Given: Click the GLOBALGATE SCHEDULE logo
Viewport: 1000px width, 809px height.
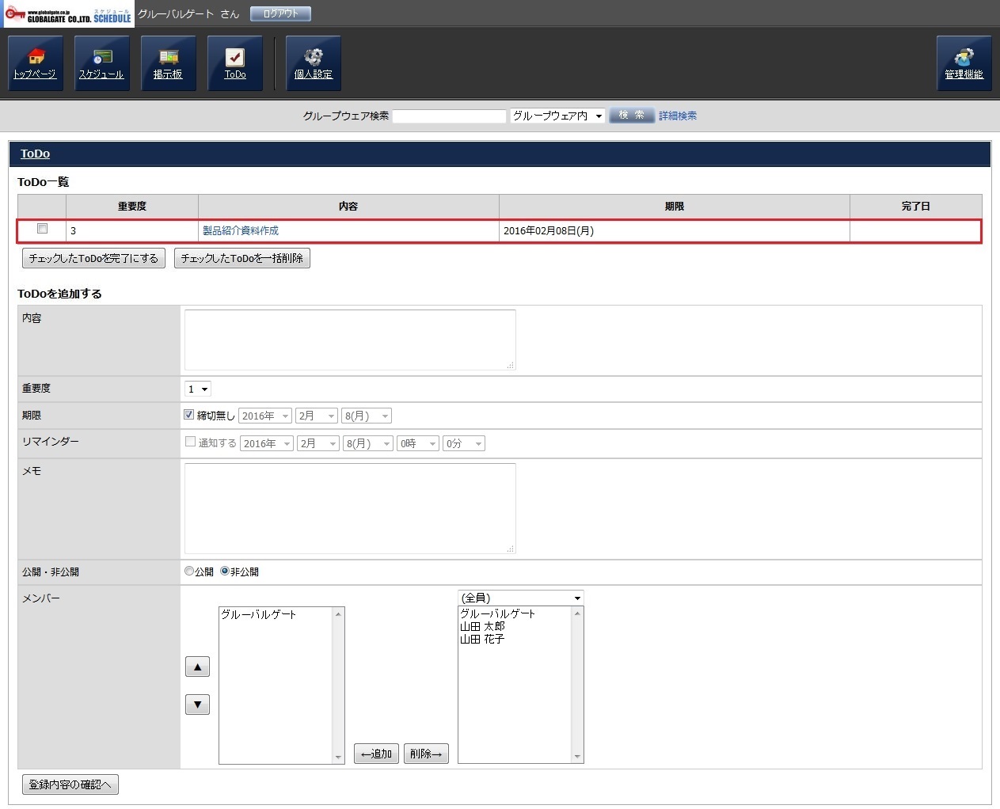Looking at the screenshot, I should tap(69, 14).
